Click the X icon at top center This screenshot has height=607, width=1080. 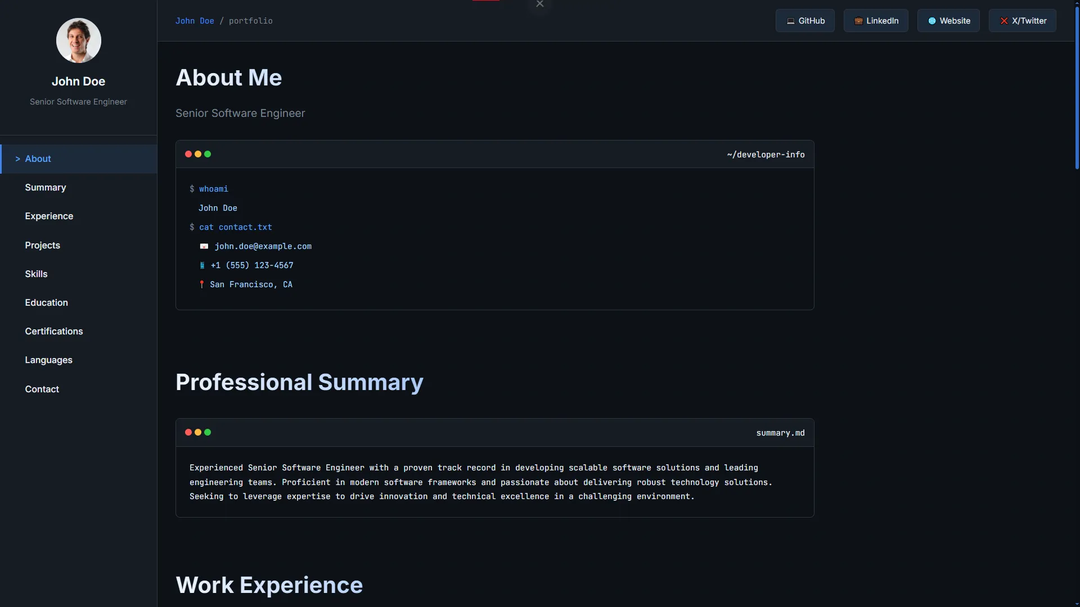[539, 4]
